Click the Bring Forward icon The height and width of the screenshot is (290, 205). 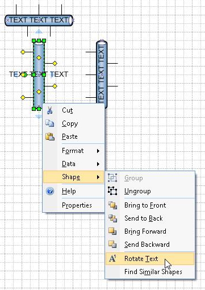click(112, 231)
